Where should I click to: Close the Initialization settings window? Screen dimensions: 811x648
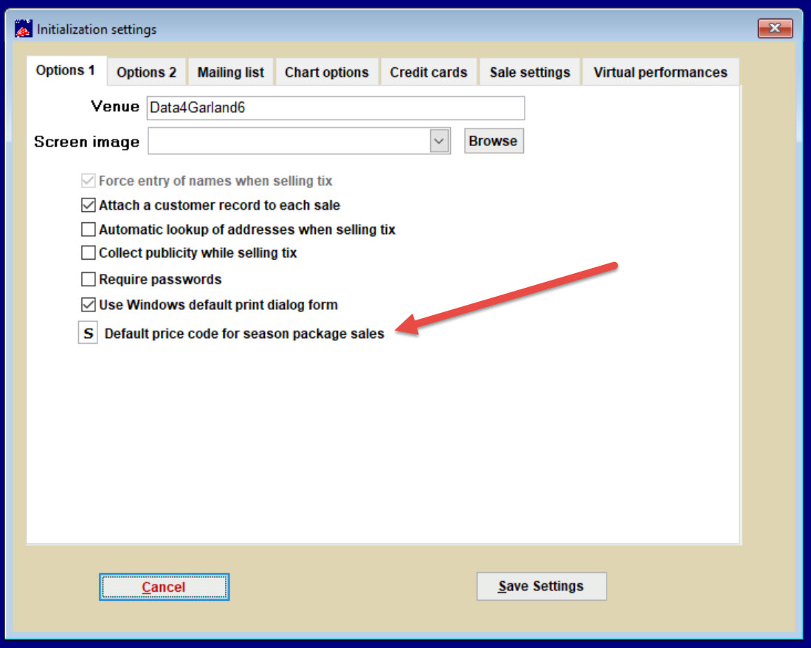775,28
